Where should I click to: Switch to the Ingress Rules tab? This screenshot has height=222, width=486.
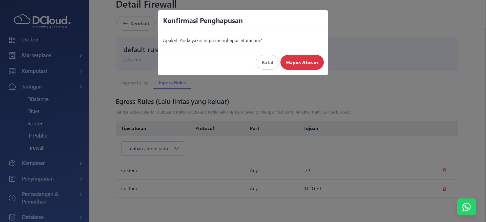(134, 83)
